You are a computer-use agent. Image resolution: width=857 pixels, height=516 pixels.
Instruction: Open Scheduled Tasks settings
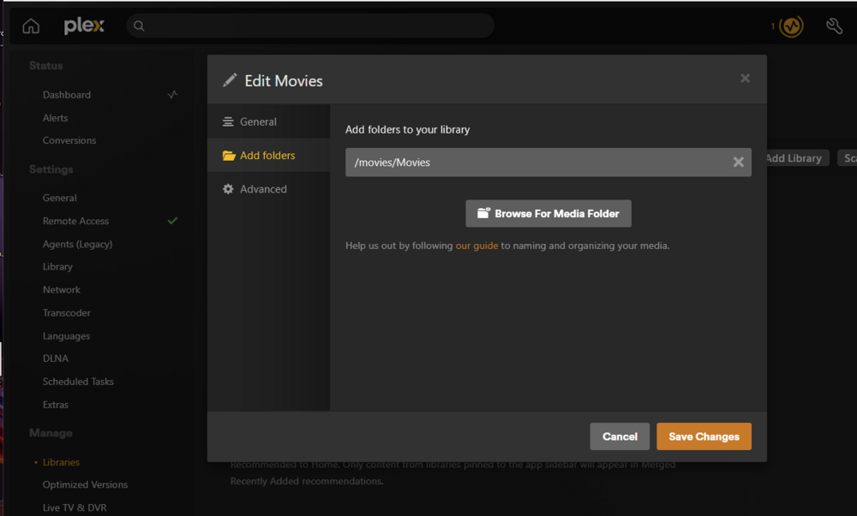click(x=78, y=382)
